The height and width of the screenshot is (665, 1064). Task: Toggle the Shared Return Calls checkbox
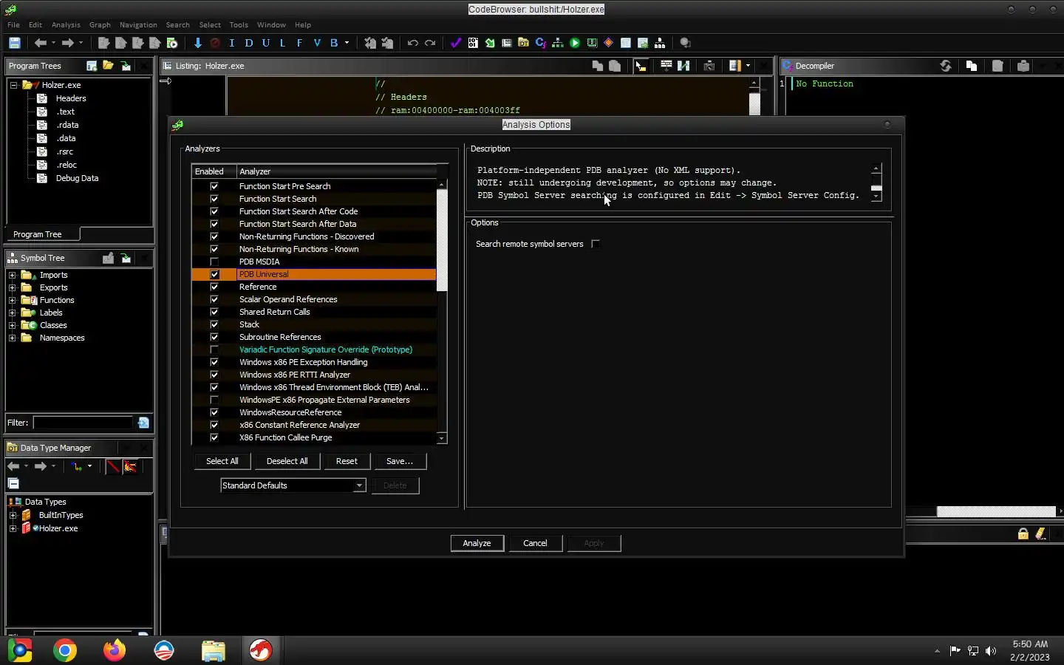pos(214,312)
